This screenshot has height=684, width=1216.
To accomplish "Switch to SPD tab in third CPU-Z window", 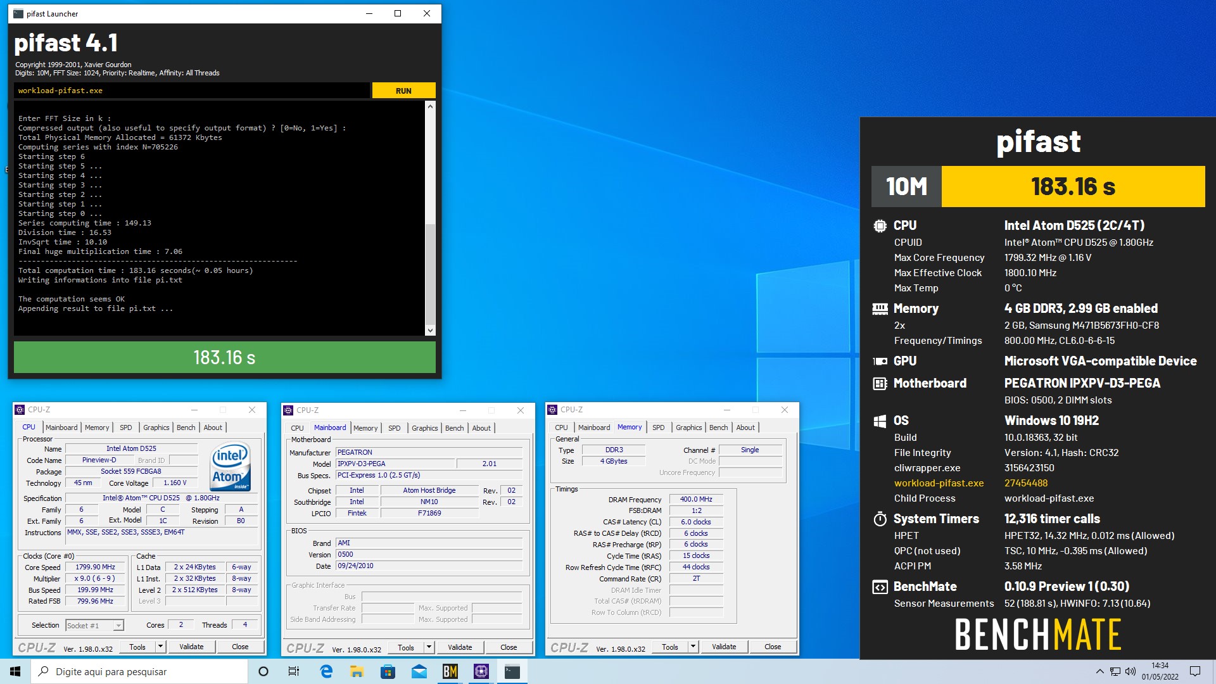I will click(x=659, y=427).
